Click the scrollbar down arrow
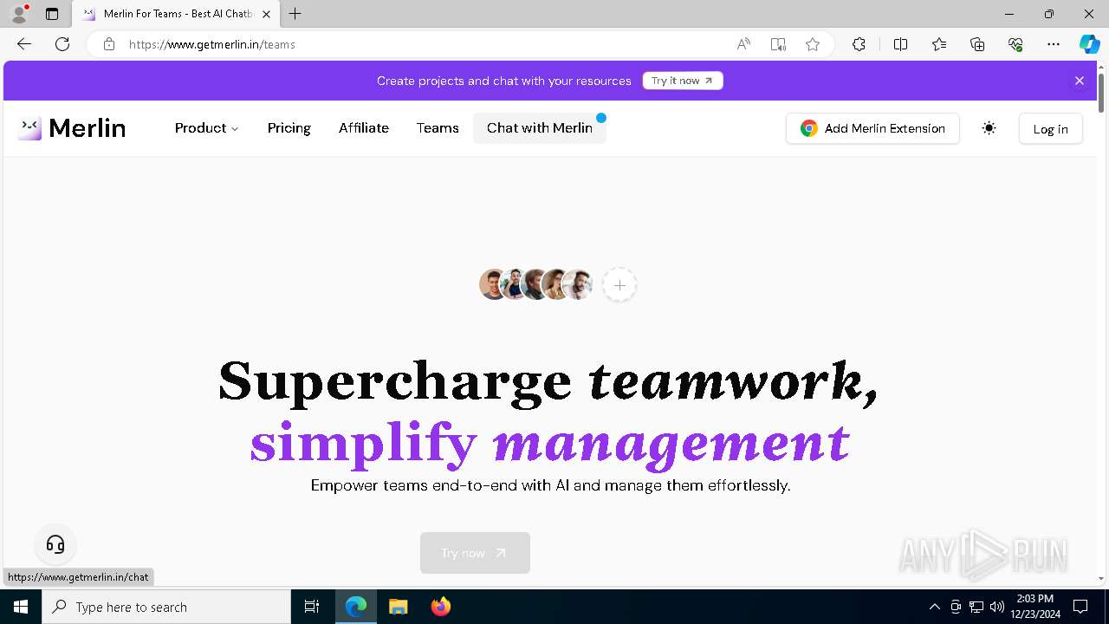 (1101, 579)
